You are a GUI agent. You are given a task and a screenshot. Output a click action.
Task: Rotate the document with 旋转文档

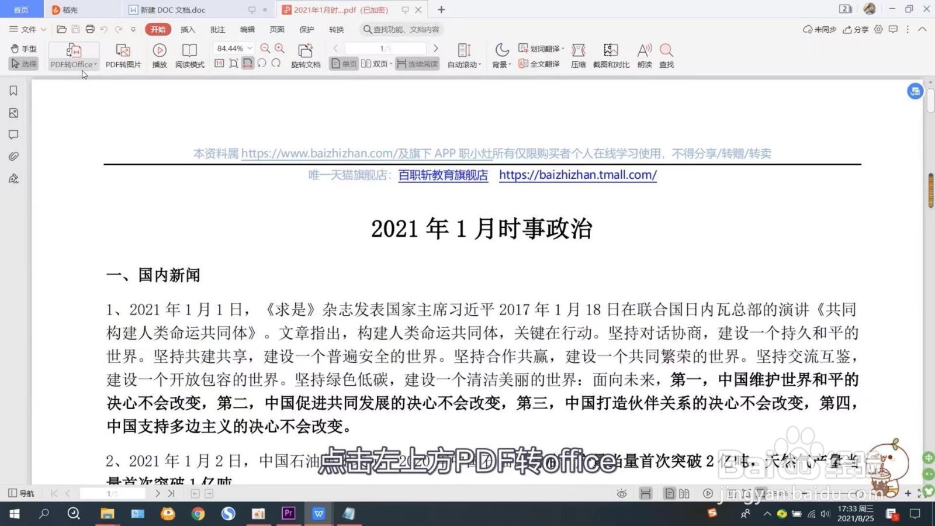coord(306,56)
